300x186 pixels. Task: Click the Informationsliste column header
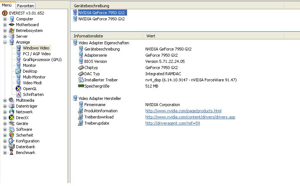coord(107,36)
